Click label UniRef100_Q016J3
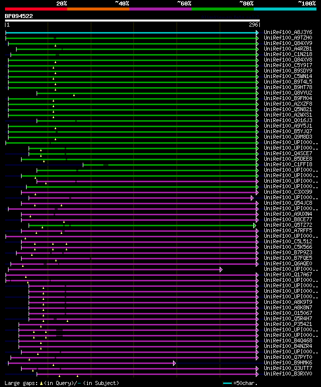The width and height of the screenshot is (321, 387). [288, 121]
